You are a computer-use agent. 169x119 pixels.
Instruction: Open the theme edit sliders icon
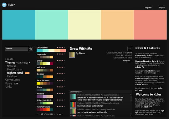coord(130,49)
